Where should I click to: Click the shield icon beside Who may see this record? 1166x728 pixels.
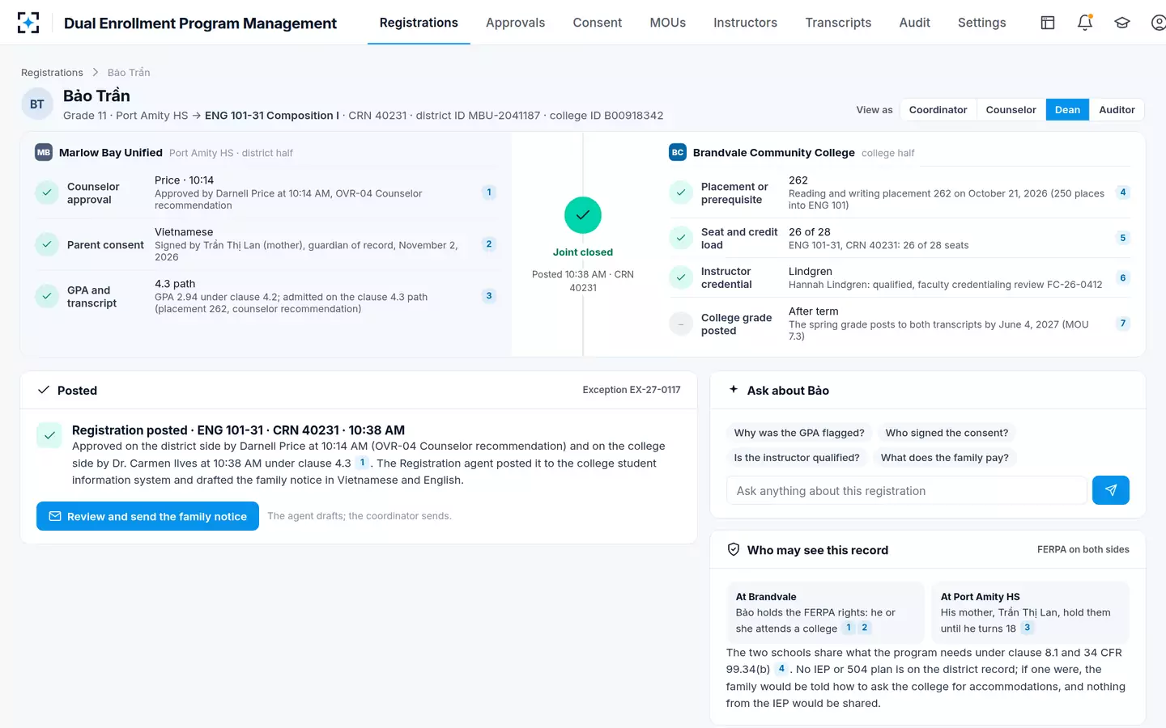click(x=734, y=550)
